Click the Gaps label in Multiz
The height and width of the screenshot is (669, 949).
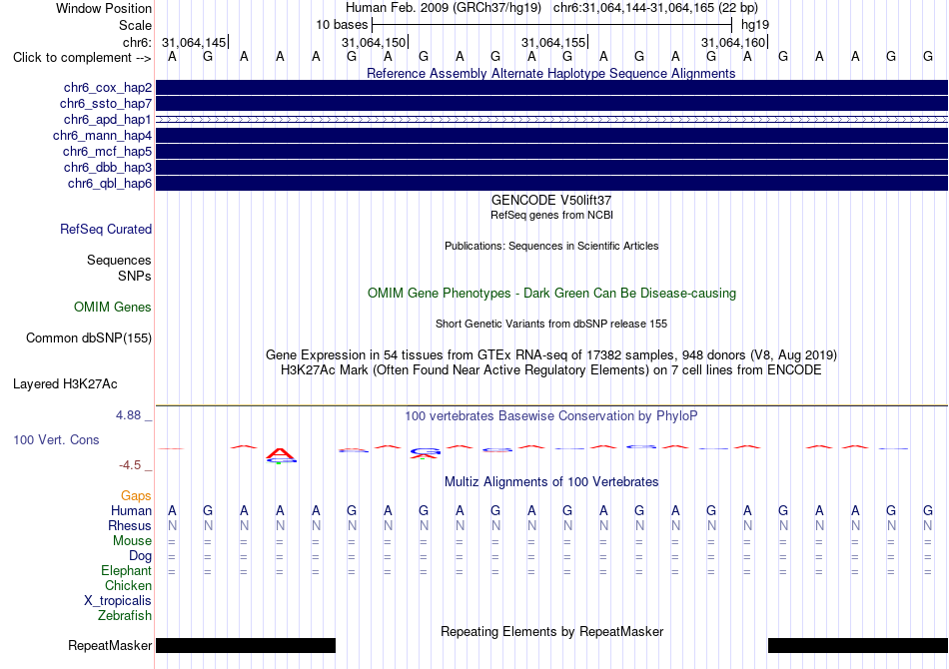[136, 496]
